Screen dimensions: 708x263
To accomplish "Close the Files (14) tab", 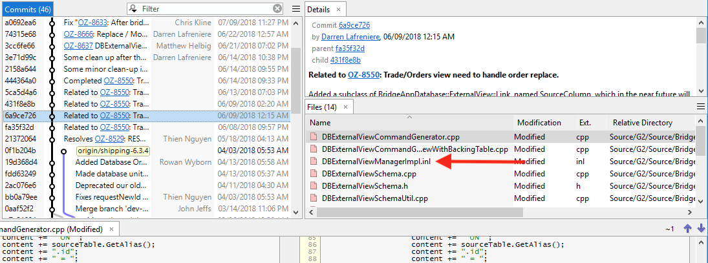I will pyautogui.click(x=345, y=107).
